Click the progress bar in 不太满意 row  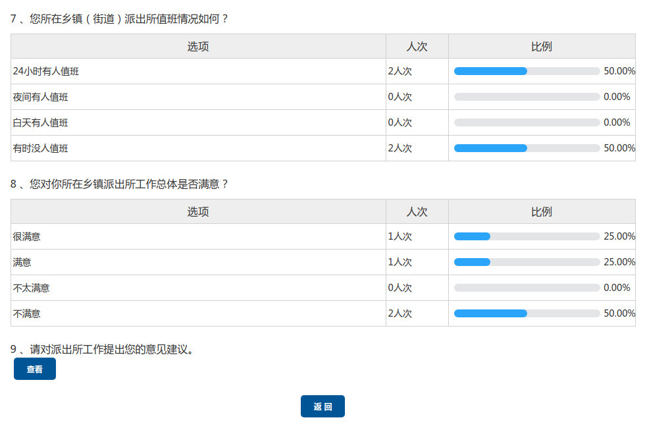[x=527, y=288]
